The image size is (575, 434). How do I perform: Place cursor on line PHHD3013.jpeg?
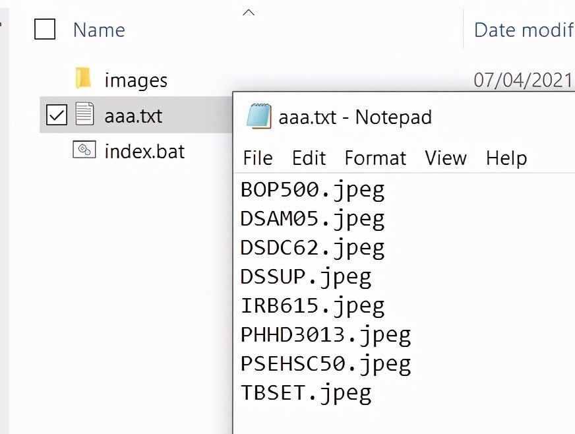[326, 335]
